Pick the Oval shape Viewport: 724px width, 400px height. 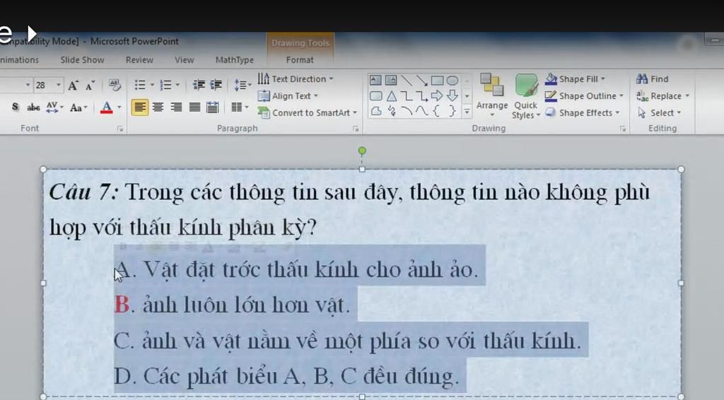(452, 81)
